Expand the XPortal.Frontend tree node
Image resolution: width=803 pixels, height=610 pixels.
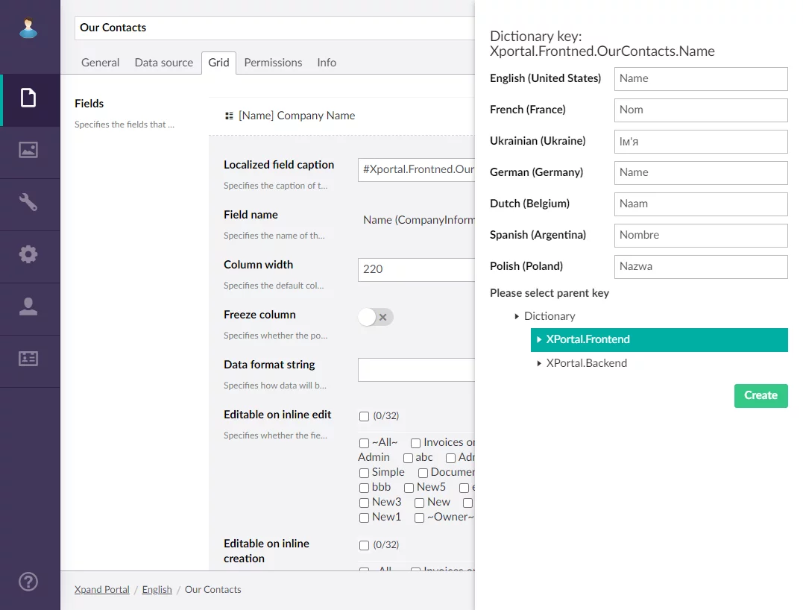[x=538, y=340]
